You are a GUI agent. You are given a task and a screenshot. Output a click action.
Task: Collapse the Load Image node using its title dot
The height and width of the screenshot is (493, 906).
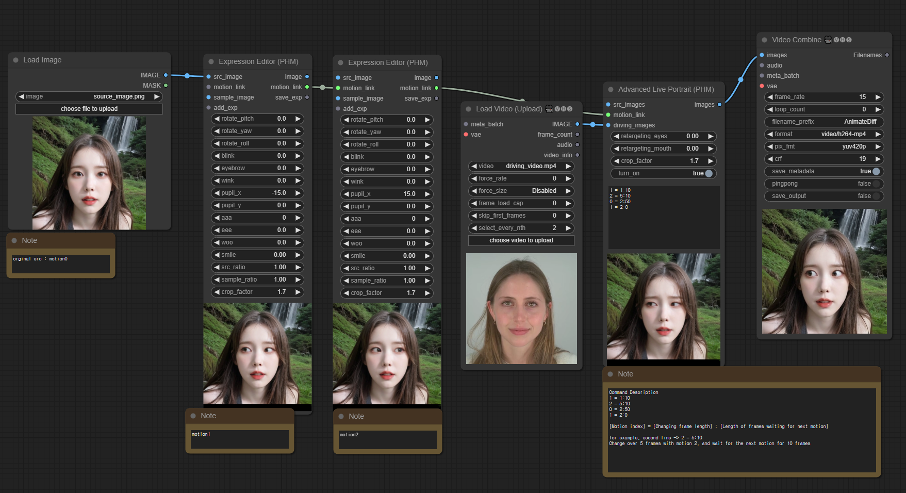click(x=15, y=60)
